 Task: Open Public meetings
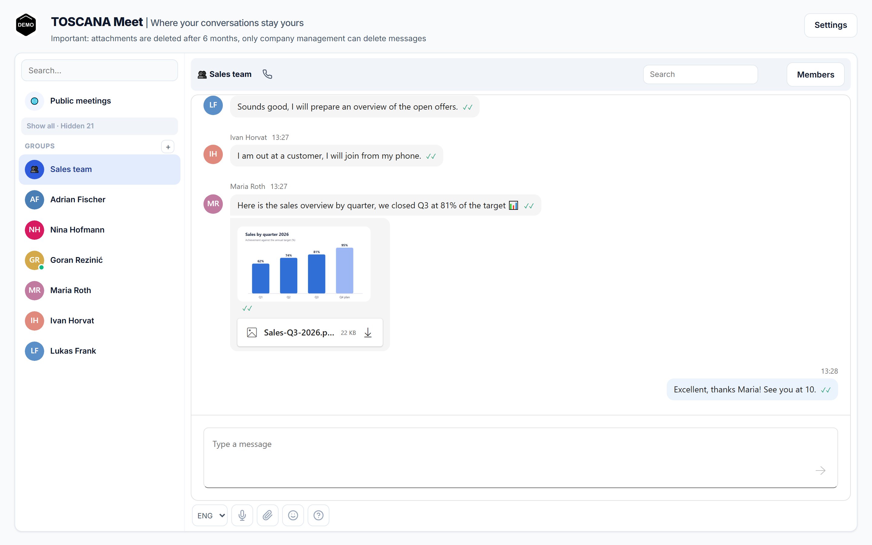(99, 101)
